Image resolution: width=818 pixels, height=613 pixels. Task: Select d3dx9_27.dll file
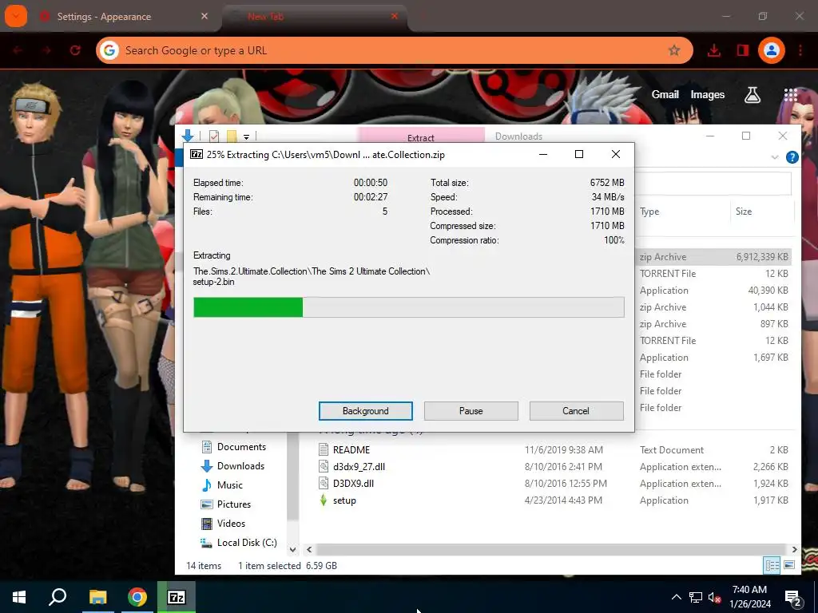pos(359,466)
